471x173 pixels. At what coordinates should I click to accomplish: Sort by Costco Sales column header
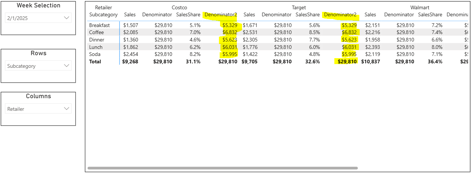coord(130,15)
